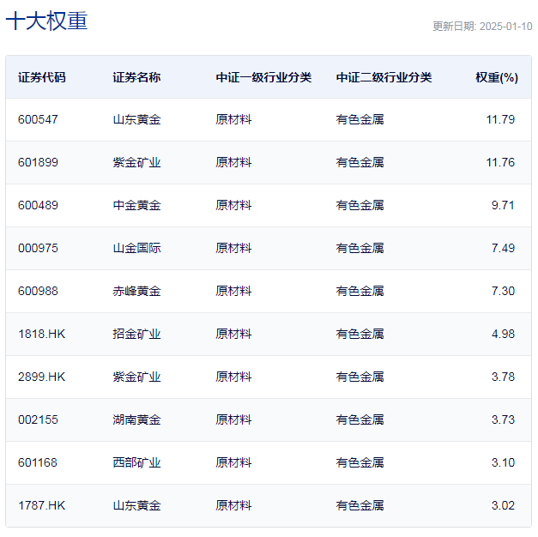Click weight value 7.30
Screen dimensions: 538x537
503,291
